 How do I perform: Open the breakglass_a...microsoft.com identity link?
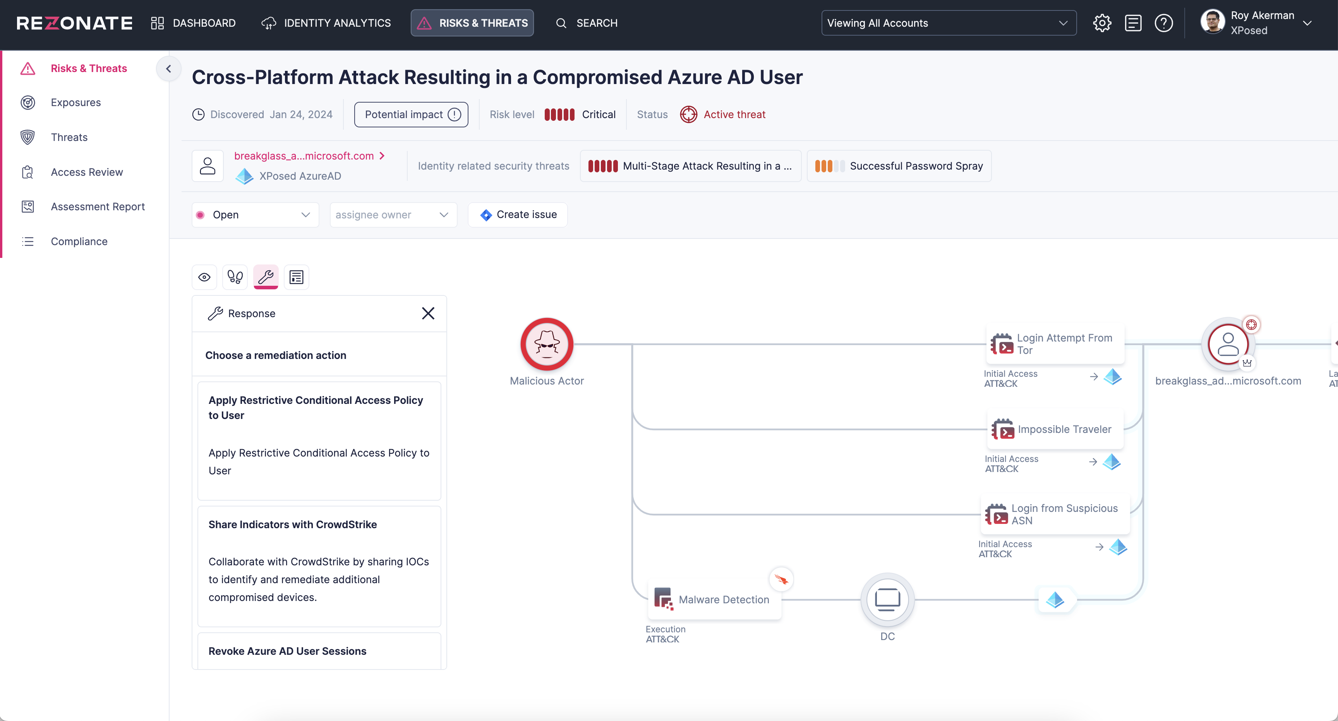pos(304,156)
